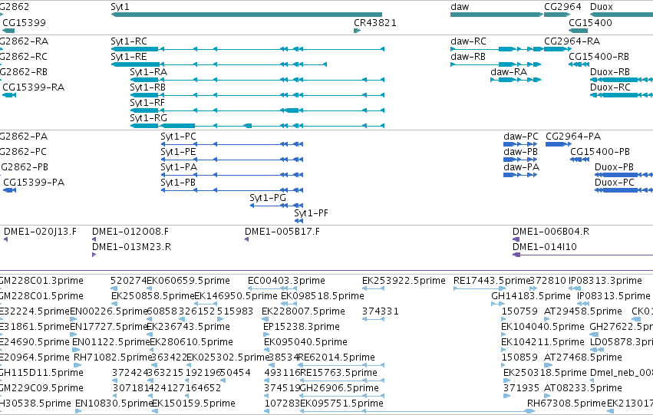The height and width of the screenshot is (415, 653).
Task: Select the Duox-RB transcript
Action: coord(622,80)
